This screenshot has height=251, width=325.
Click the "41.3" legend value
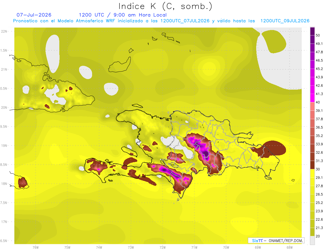point(320,94)
